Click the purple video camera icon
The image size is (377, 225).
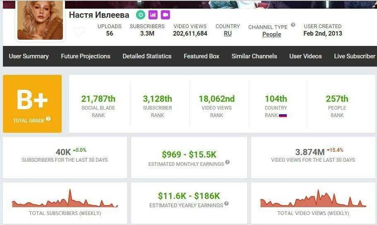(166, 15)
